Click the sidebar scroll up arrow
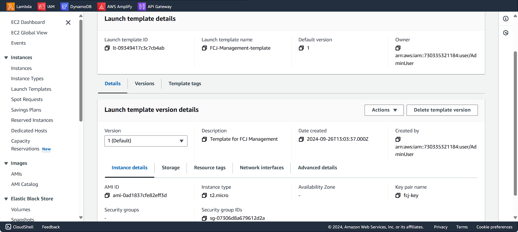Screen dimensions: 518x232 [x=81, y=16]
